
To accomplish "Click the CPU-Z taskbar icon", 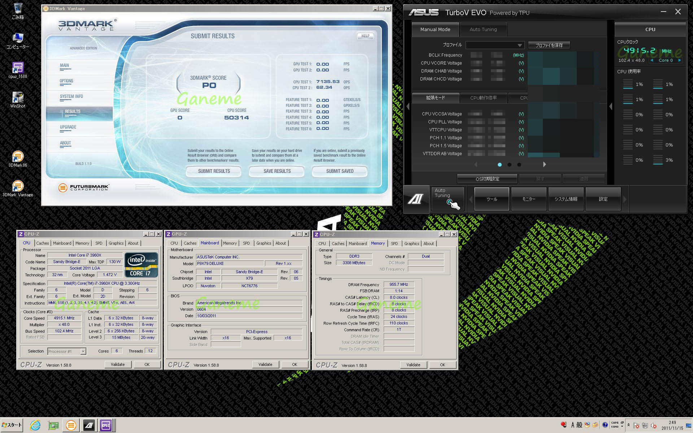I will pyautogui.click(x=106, y=425).
